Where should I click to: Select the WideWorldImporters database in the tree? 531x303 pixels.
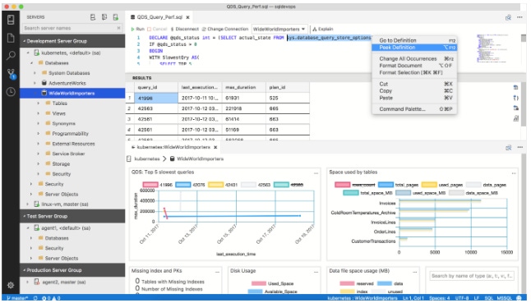pos(72,94)
